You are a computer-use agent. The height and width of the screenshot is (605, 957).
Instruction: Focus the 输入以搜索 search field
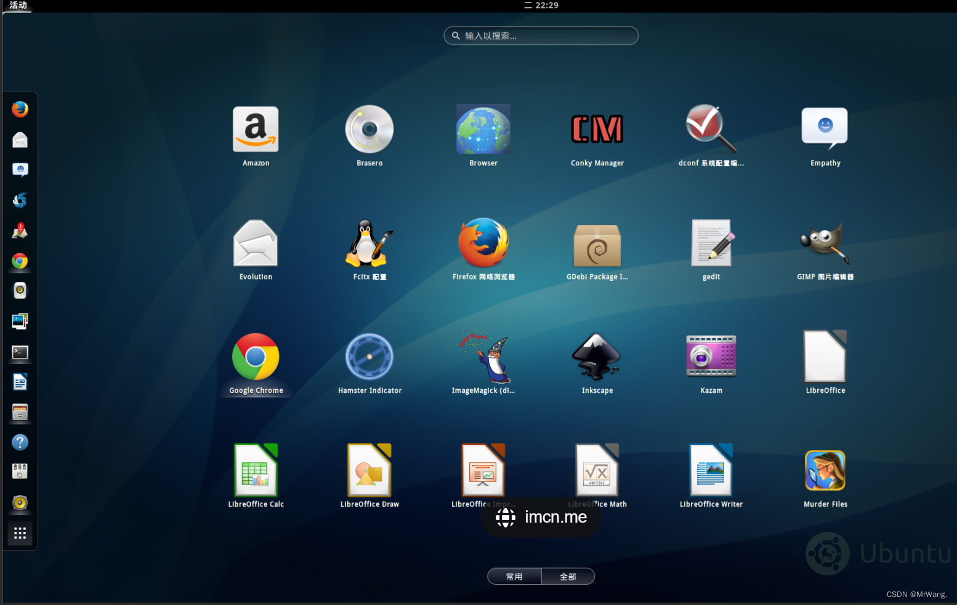click(x=541, y=36)
